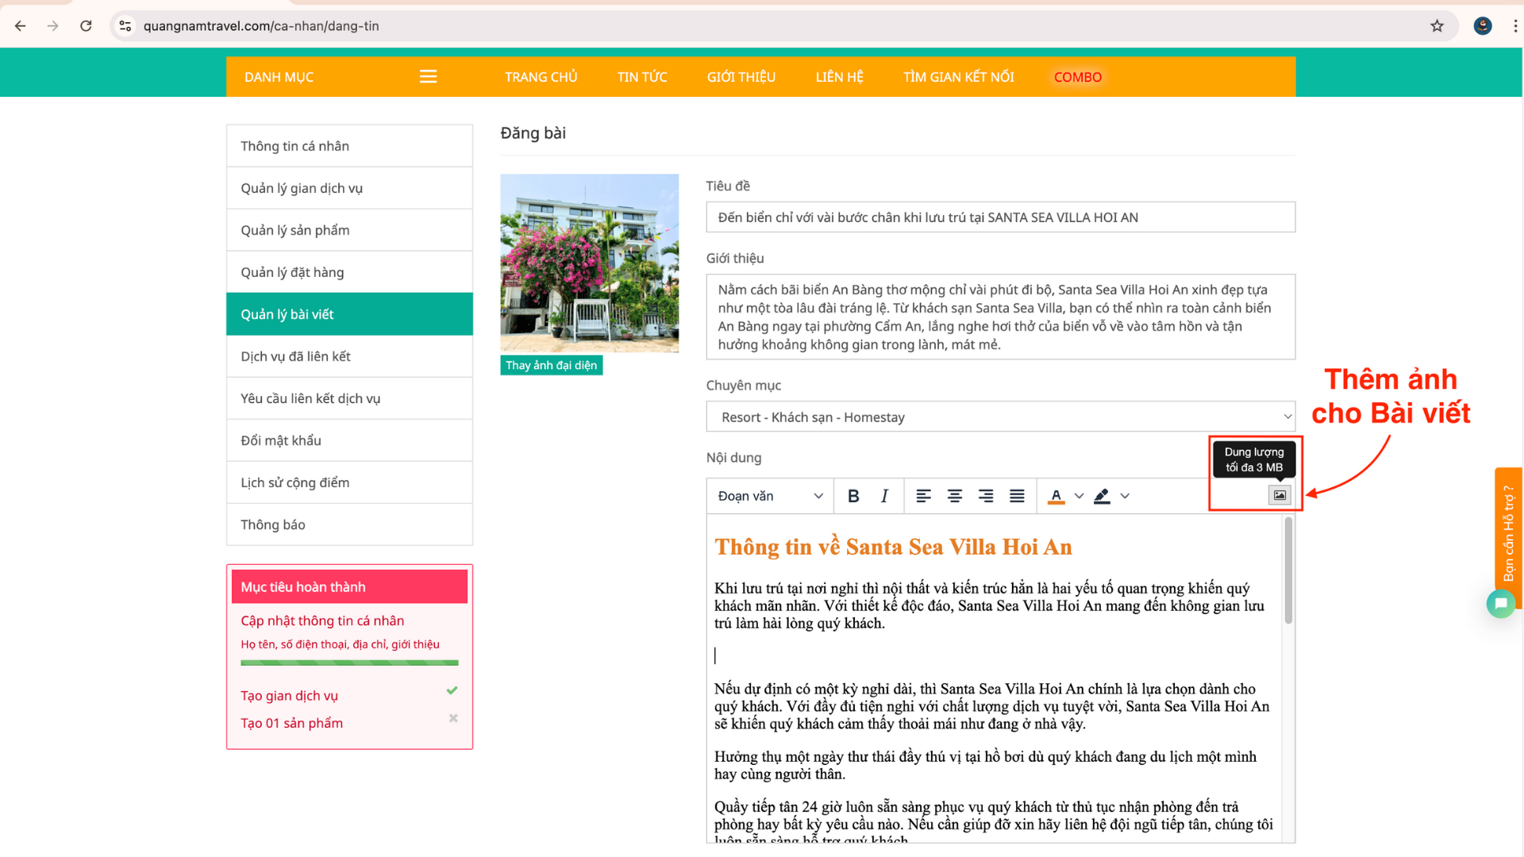1524x857 pixels.
Task: Open the hamburger menu beside DANH MỤC
Action: pyautogui.click(x=428, y=77)
